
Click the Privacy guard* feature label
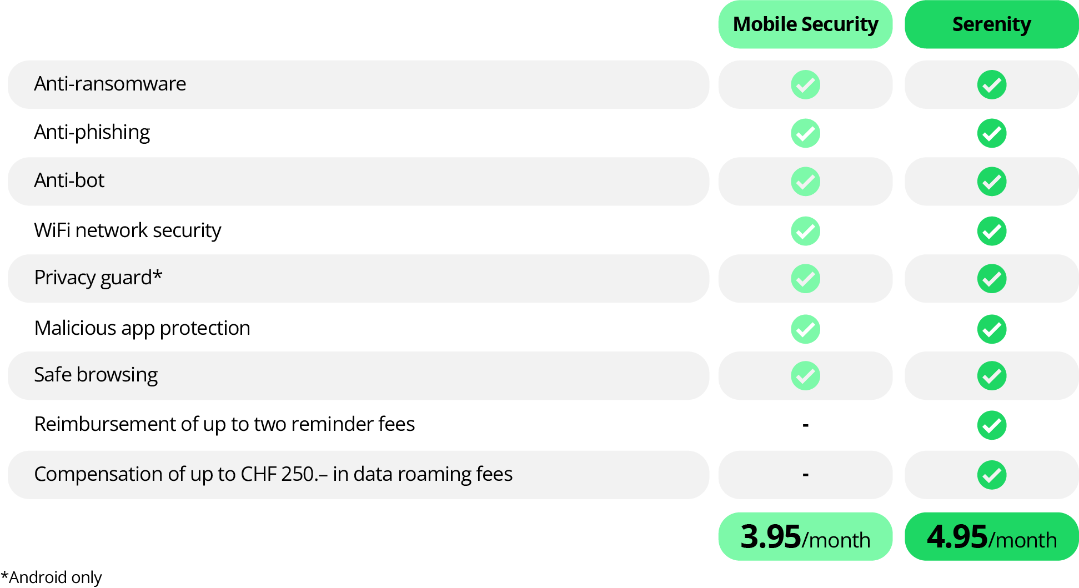coord(98,278)
